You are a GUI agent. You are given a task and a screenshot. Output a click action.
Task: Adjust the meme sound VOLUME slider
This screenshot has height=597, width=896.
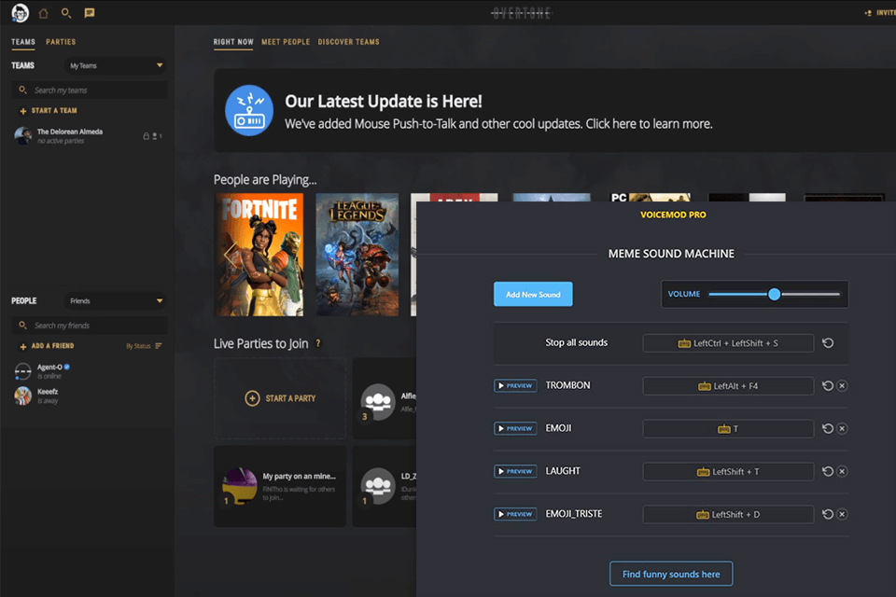coord(774,294)
